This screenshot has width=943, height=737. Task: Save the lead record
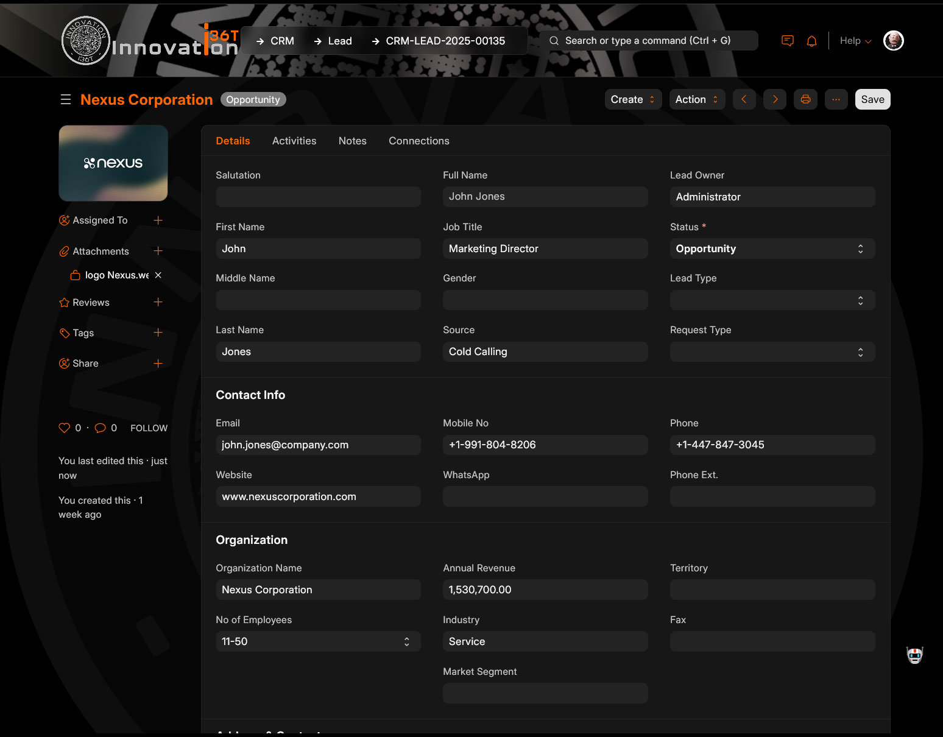tap(872, 99)
